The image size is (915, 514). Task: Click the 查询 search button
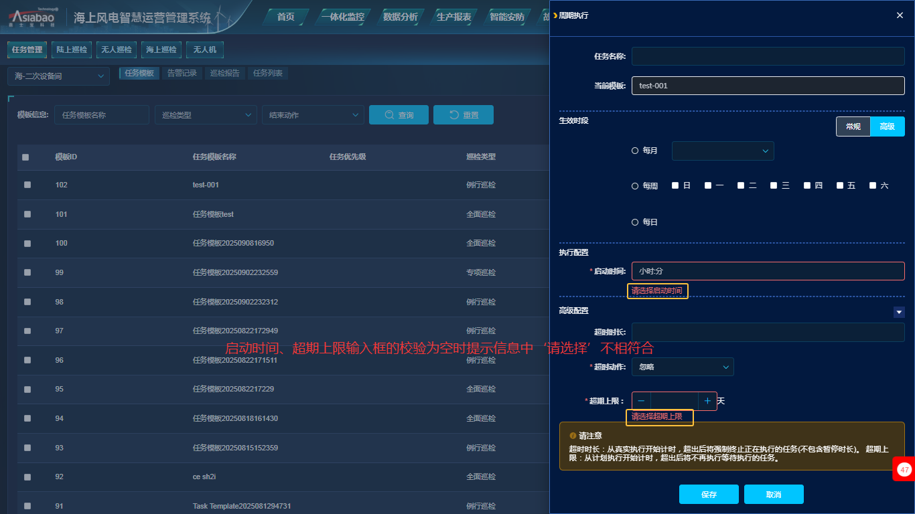point(399,115)
